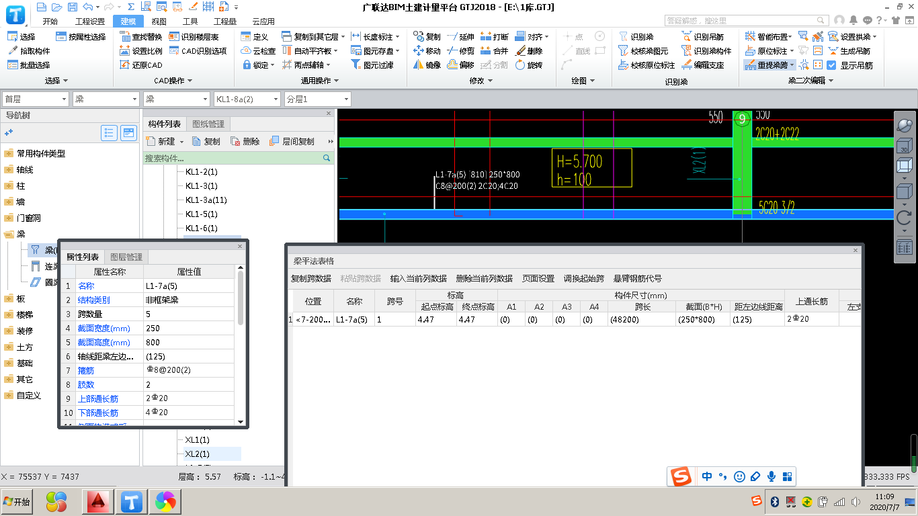
Task: Click the 生成吊筋 generate hanger bars tool
Action: pyautogui.click(x=849, y=51)
